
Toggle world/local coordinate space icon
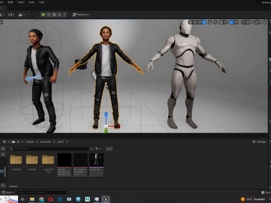pyautogui.click(x=210, y=23)
